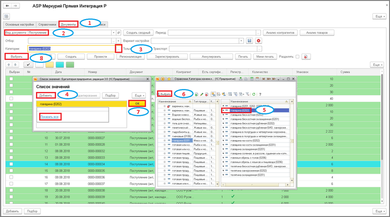The height and width of the screenshot is (217, 390).
Task: Click the cyan color filter swatch
Action: pos(59,65)
